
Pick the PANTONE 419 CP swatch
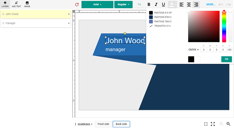coord(151,13)
